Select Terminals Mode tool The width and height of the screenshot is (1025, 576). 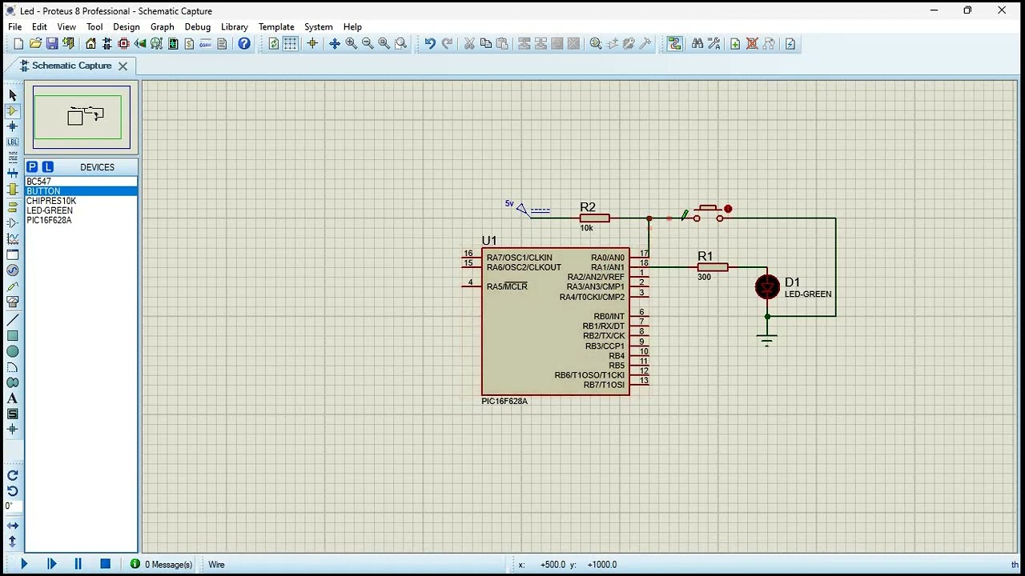(x=13, y=206)
